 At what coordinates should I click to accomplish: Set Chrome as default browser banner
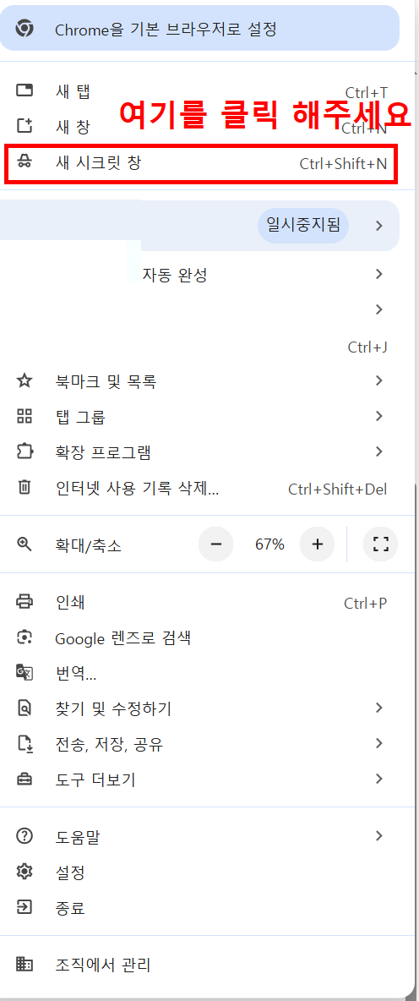(199, 29)
